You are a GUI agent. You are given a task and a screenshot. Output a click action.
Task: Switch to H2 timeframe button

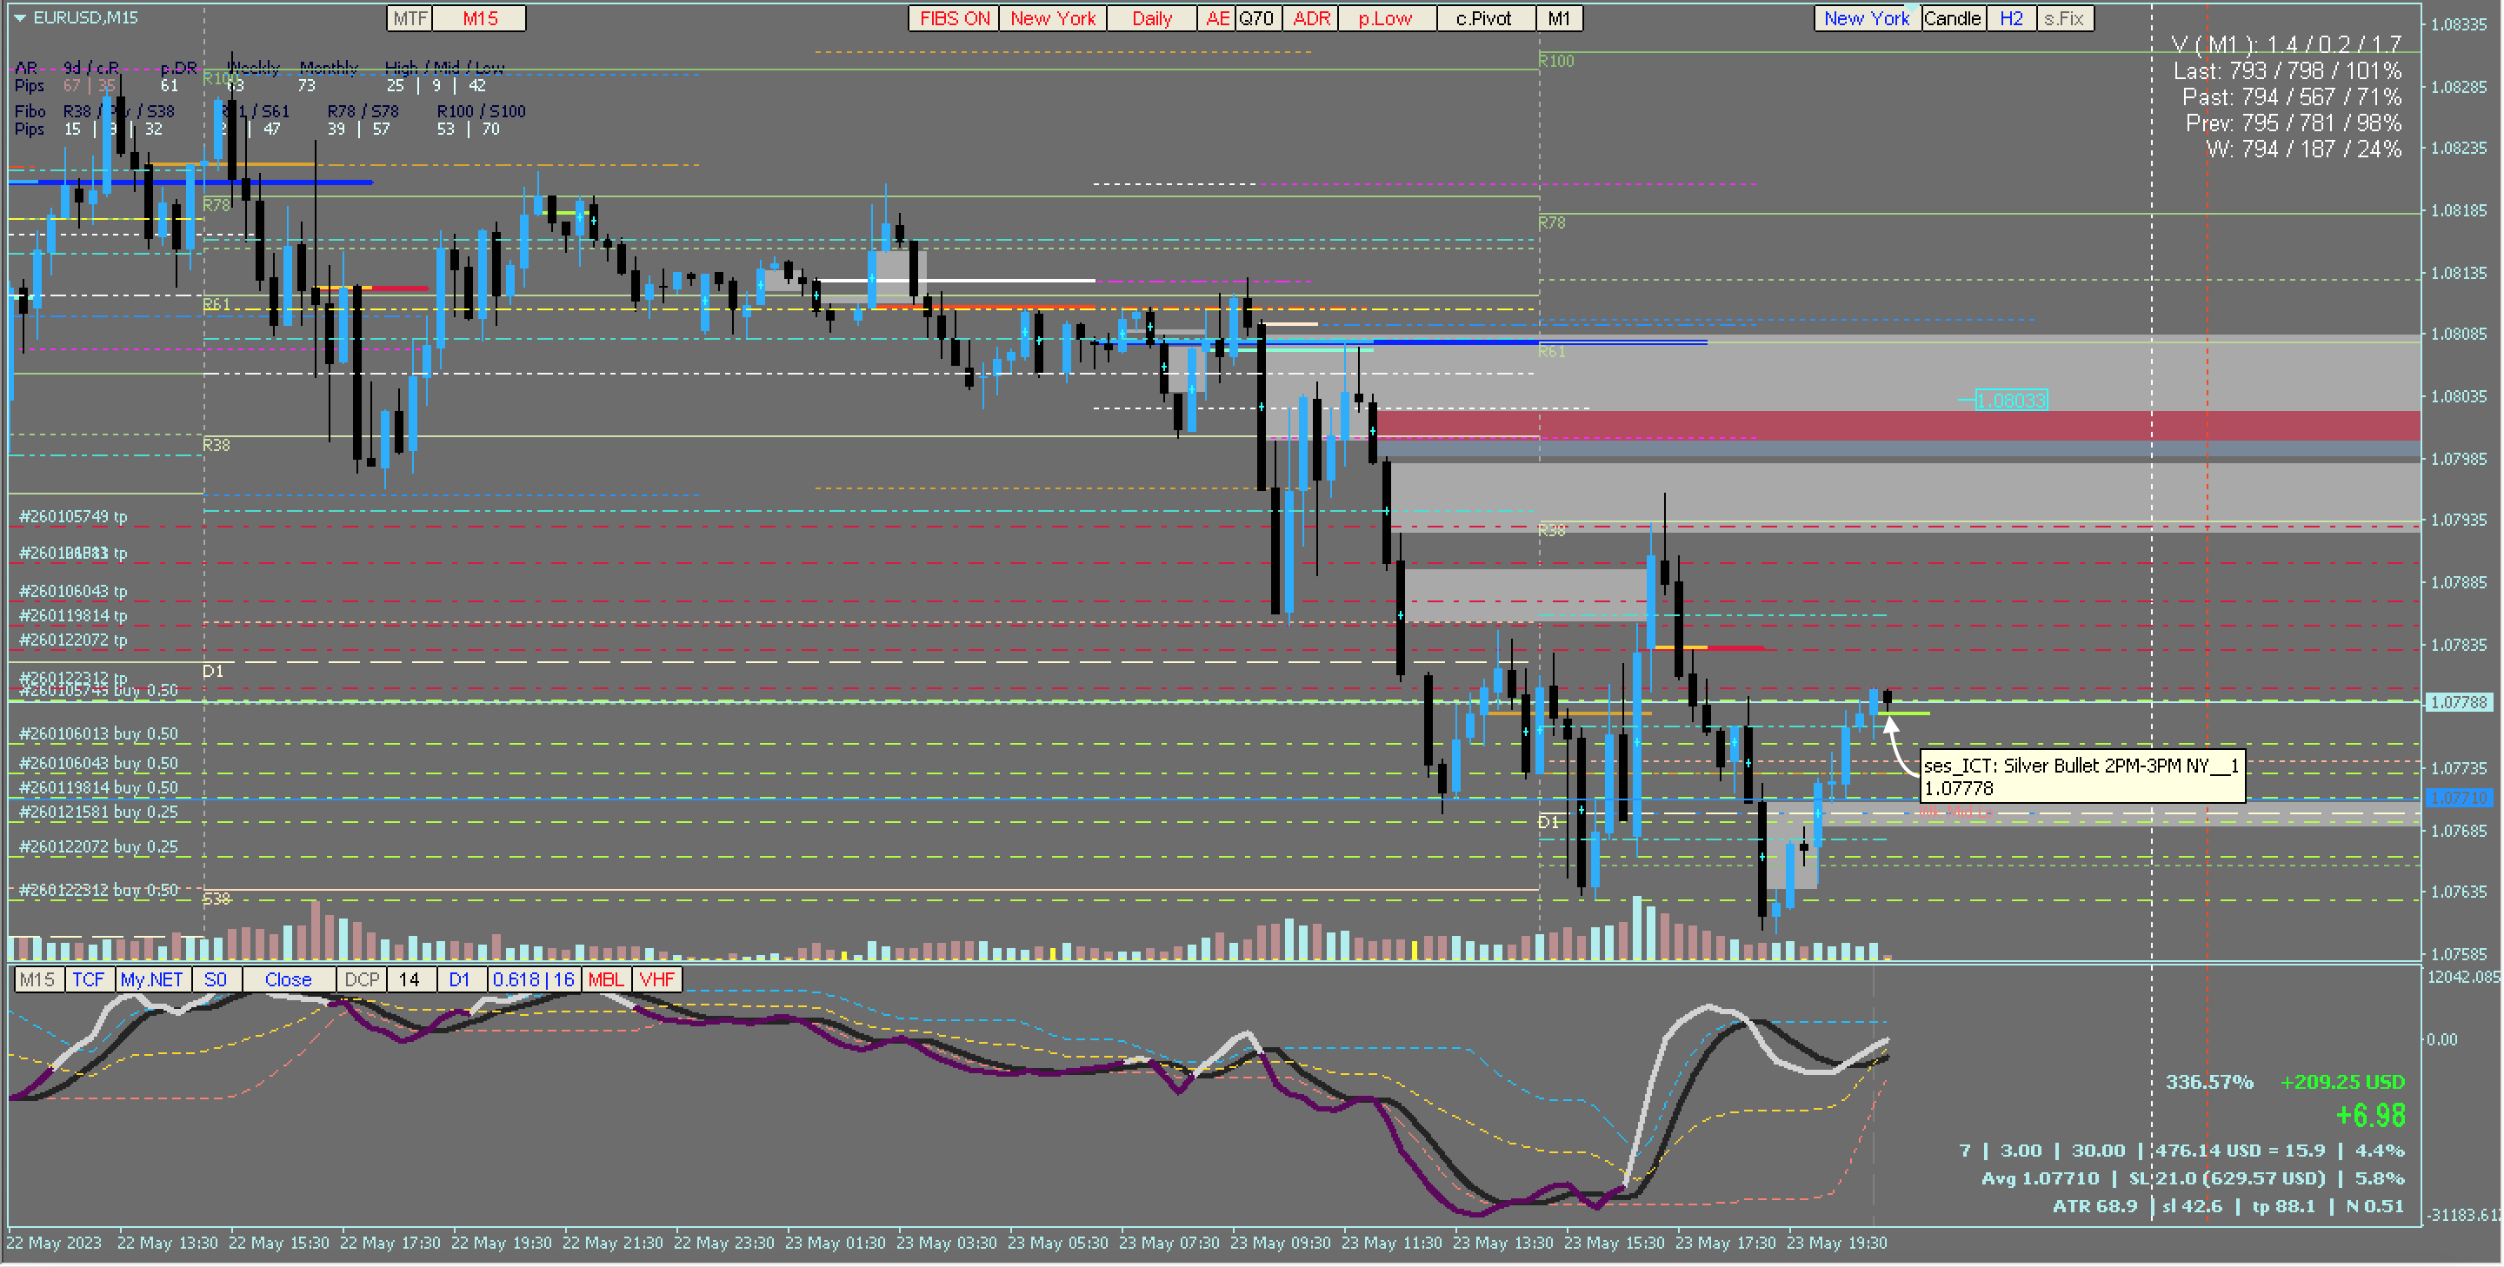(x=2011, y=18)
